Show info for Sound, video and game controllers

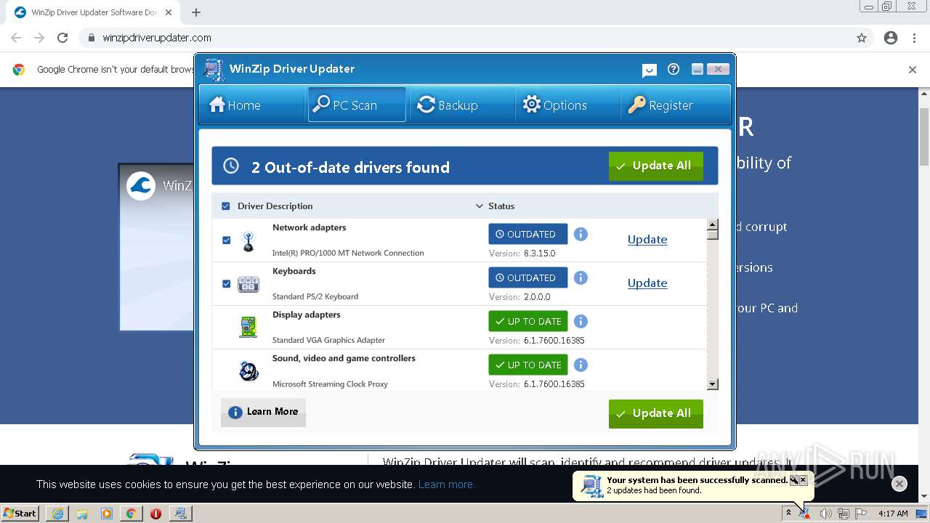click(581, 365)
